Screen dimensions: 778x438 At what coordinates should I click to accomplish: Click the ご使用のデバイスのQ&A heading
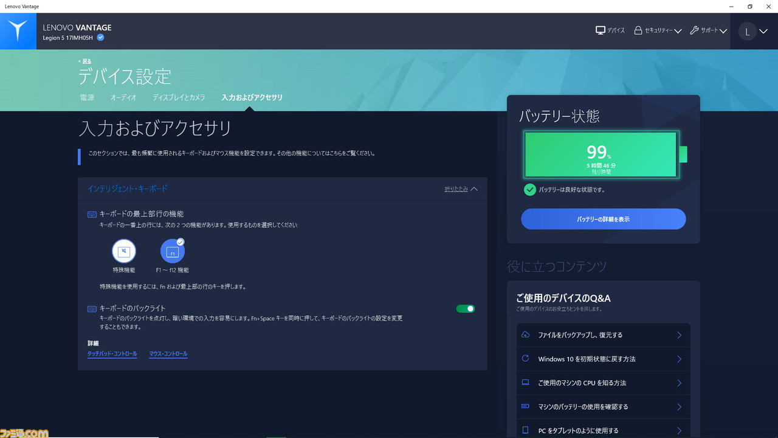(x=563, y=298)
